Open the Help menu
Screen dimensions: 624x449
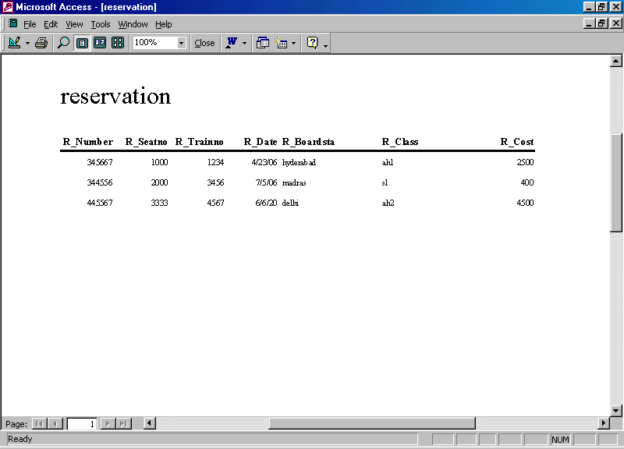click(x=164, y=24)
